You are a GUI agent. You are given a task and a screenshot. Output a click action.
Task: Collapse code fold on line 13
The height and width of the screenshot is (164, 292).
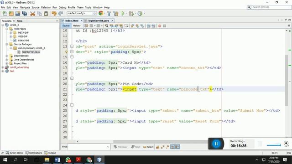72,46
